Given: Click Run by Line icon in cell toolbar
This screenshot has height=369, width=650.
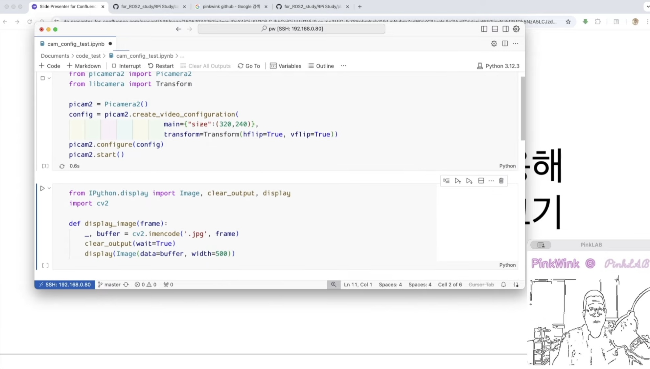Looking at the screenshot, I should tap(446, 181).
